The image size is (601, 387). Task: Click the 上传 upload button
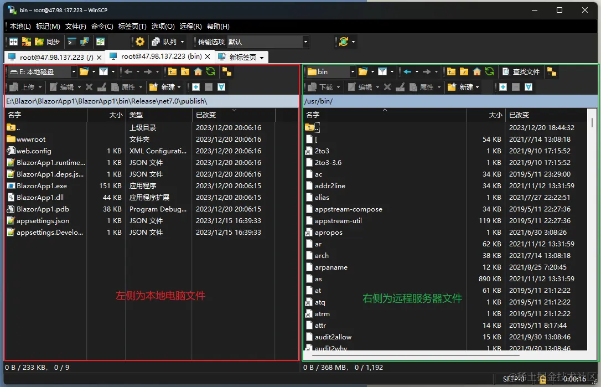22,87
